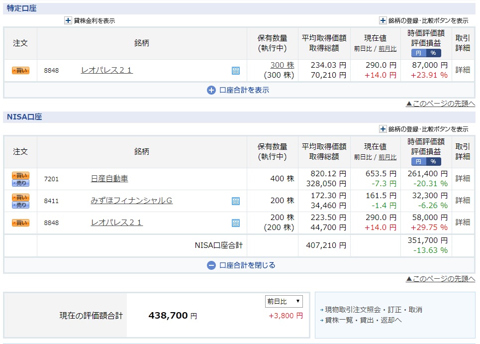Expand 銘柄の登録・比較ボタンを表示 in NISA口座

pyautogui.click(x=383, y=129)
